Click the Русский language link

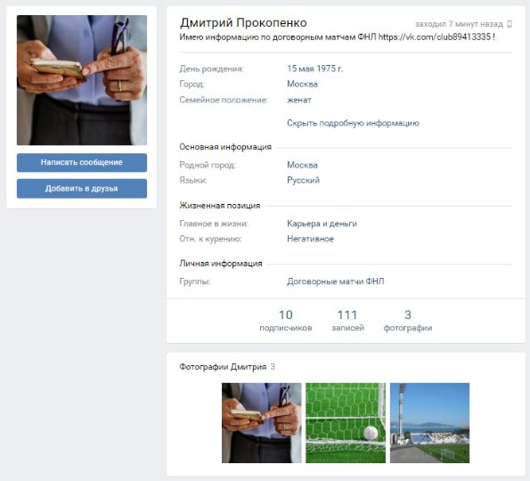click(x=303, y=180)
